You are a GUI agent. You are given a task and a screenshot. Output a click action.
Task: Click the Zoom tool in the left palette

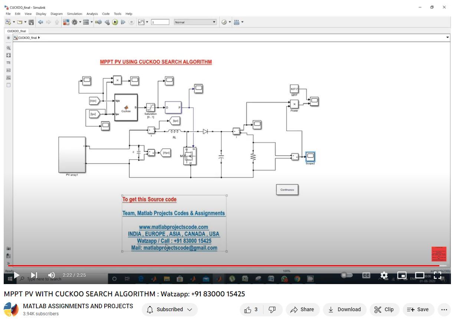[9, 48]
